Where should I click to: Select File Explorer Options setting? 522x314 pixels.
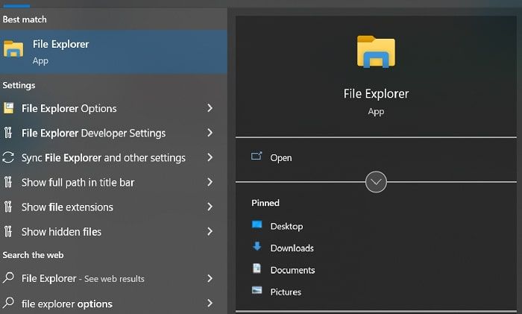(113, 108)
